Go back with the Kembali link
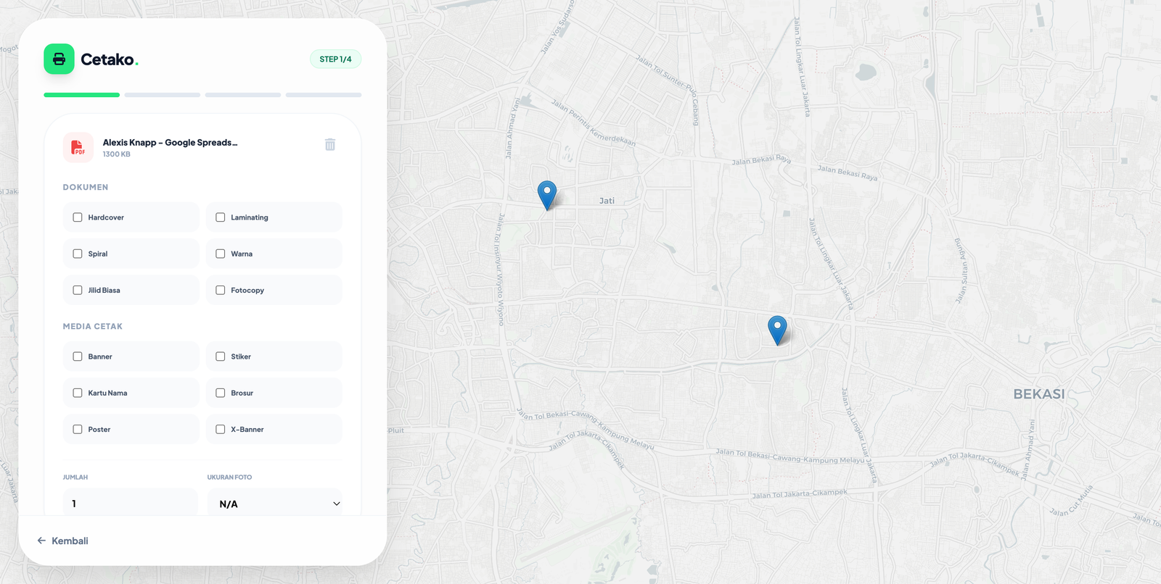Viewport: 1161px width, 584px height. tap(62, 541)
